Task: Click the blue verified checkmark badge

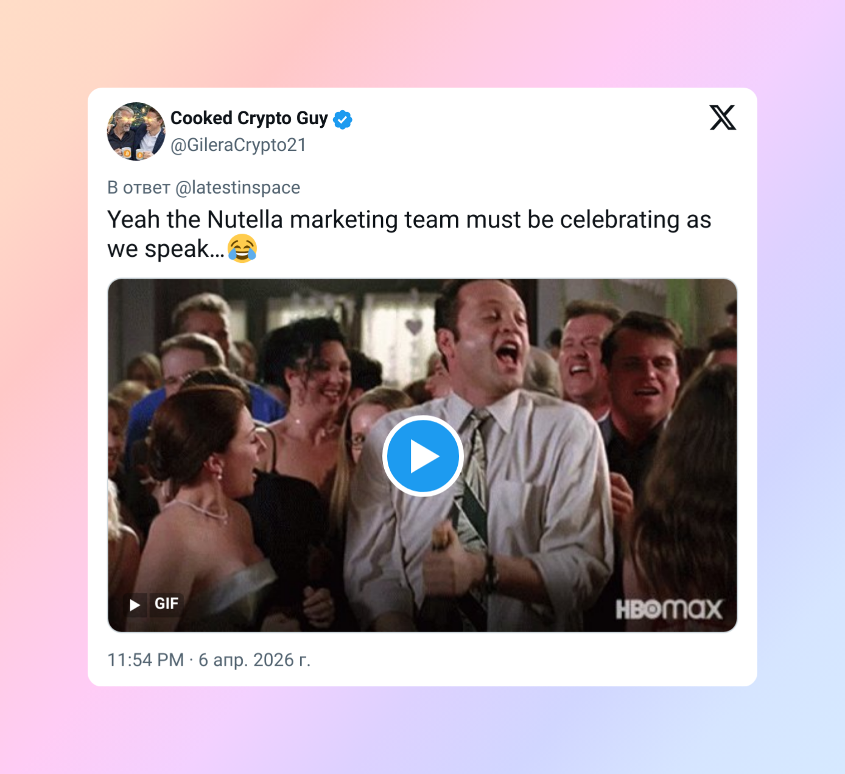Action: point(343,119)
